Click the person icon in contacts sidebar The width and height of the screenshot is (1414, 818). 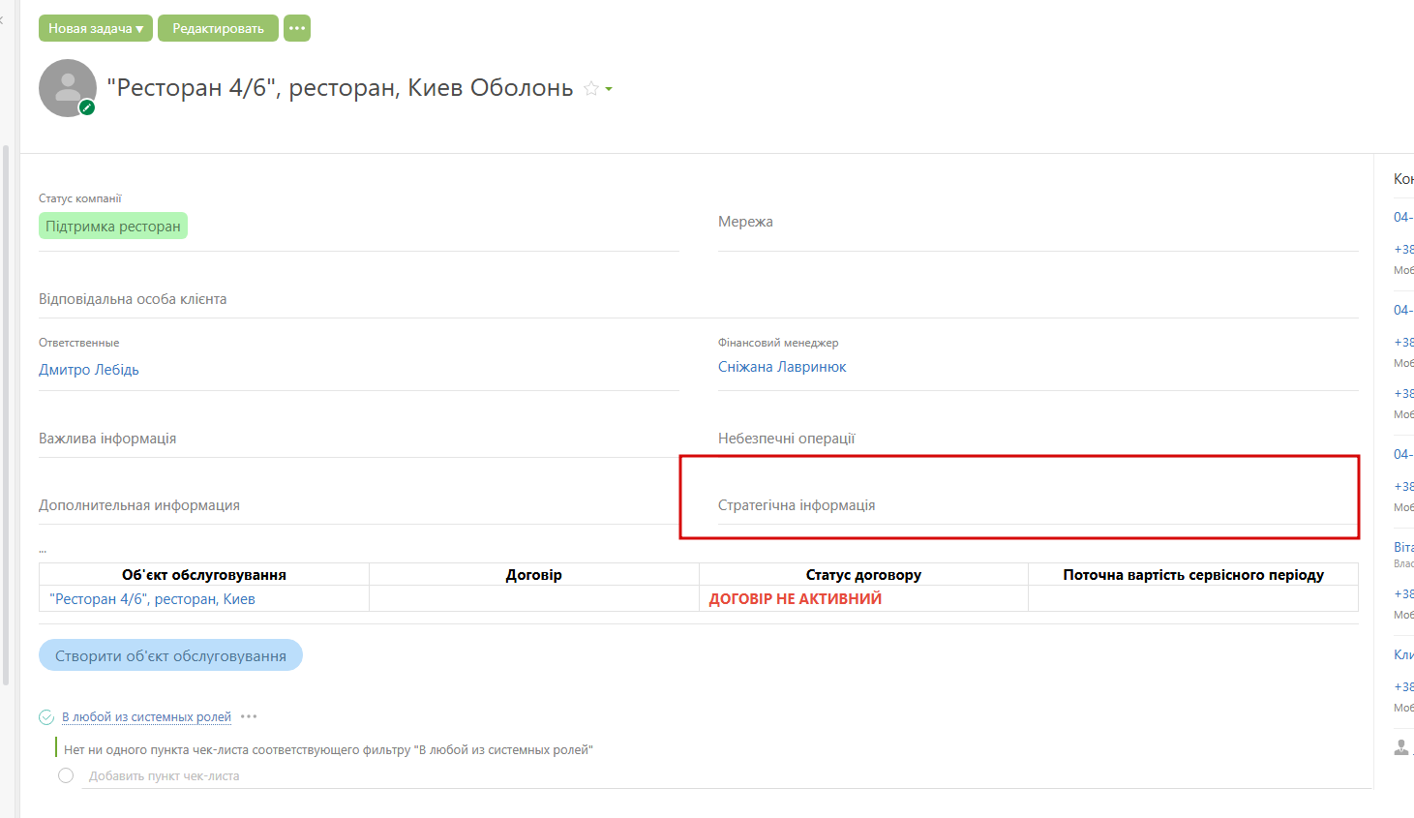click(x=1400, y=747)
